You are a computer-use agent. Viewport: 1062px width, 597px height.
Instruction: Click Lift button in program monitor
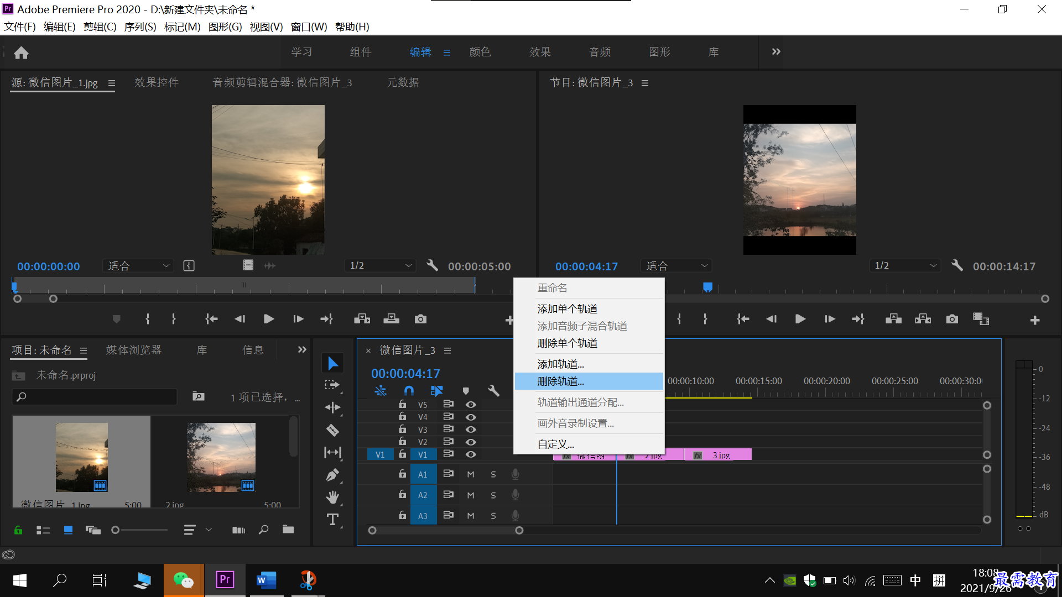coord(893,319)
